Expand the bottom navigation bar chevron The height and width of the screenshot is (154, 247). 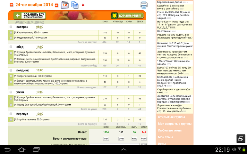pos(123,150)
